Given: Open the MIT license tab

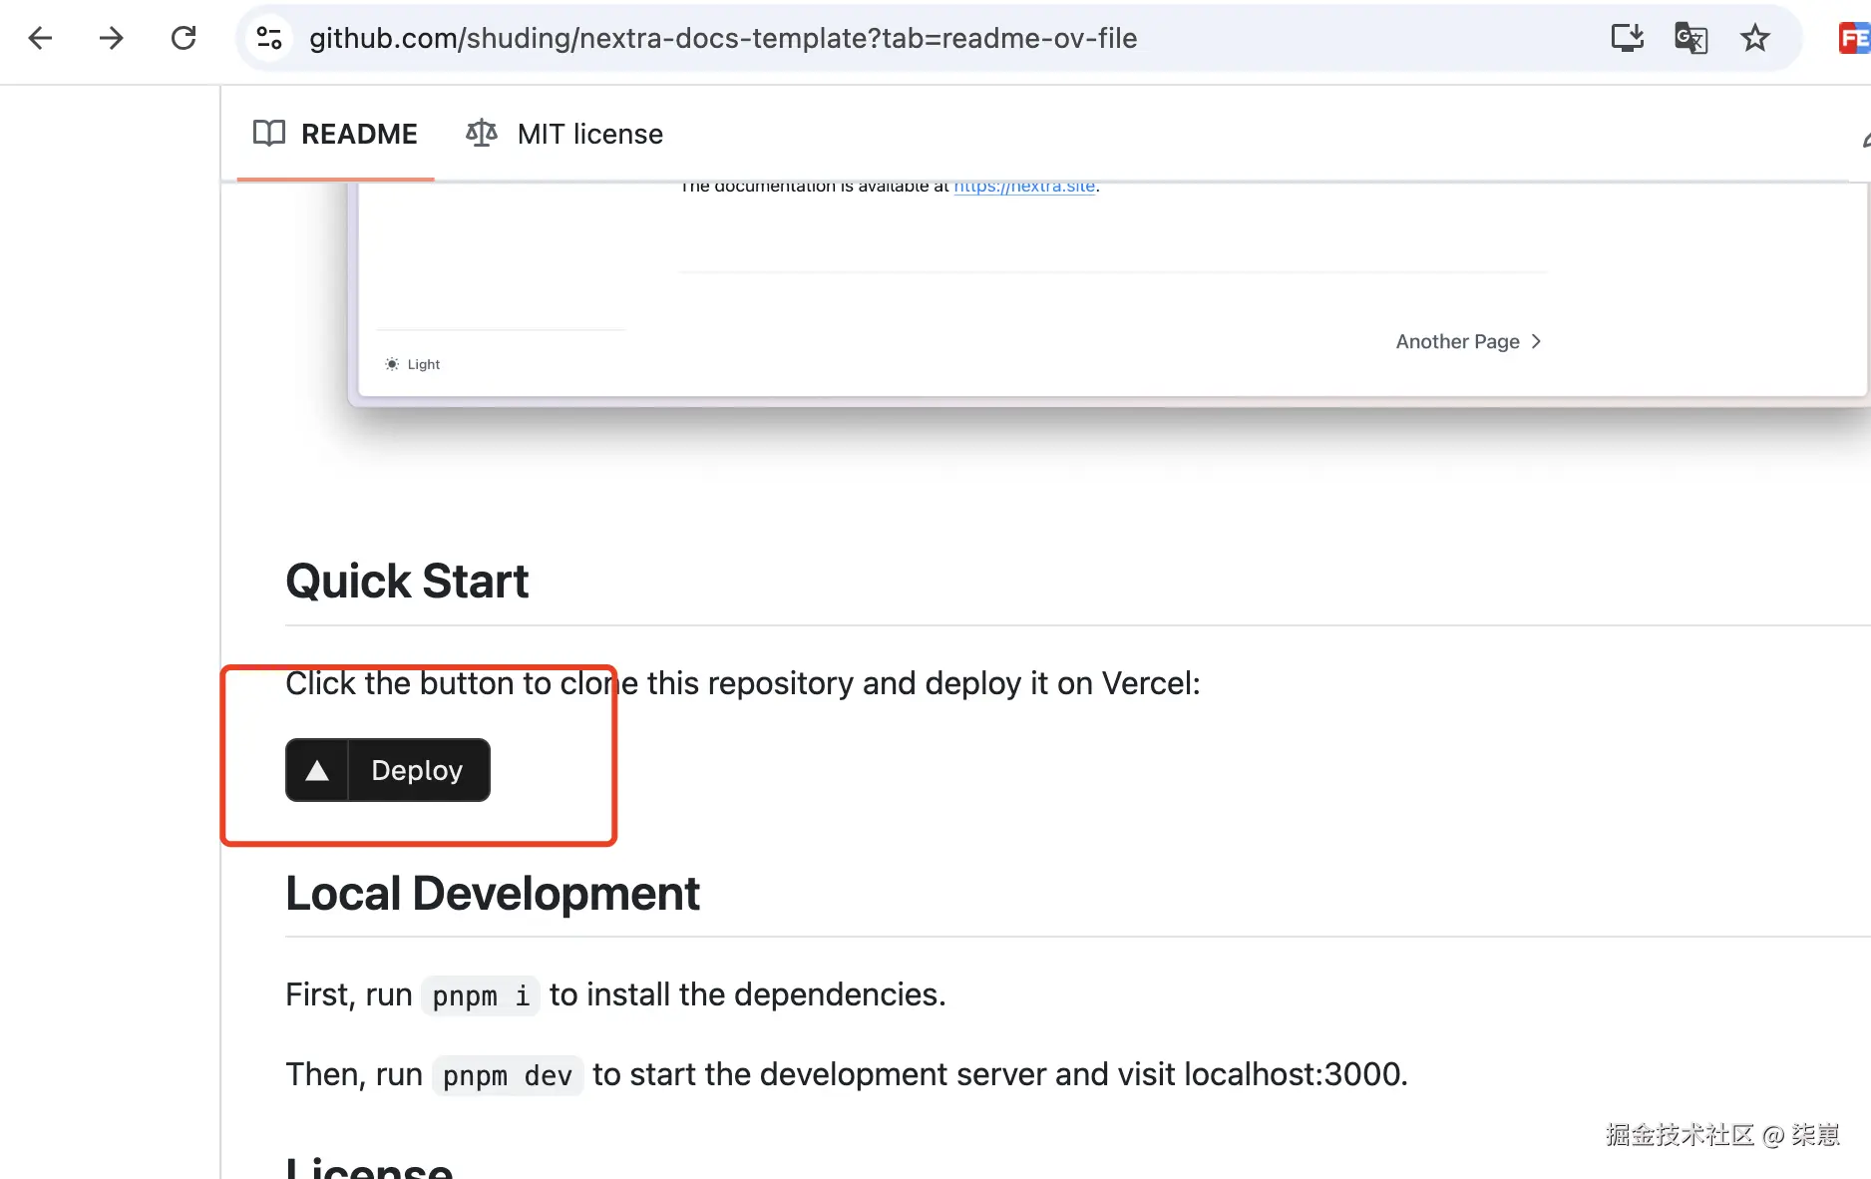Looking at the screenshot, I should tap(589, 134).
